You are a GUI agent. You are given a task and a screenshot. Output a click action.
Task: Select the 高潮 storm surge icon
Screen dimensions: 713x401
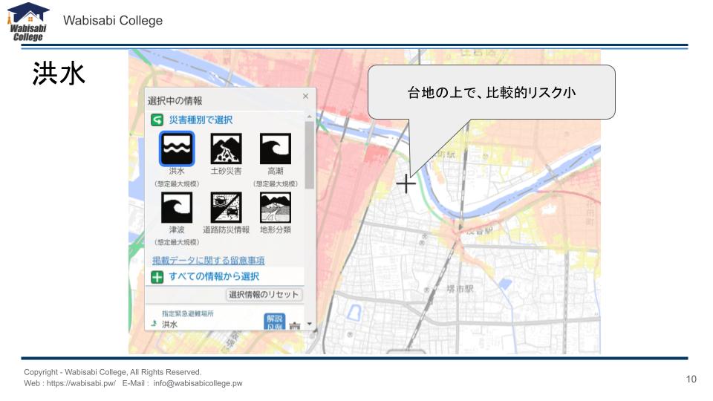pyautogui.click(x=275, y=149)
